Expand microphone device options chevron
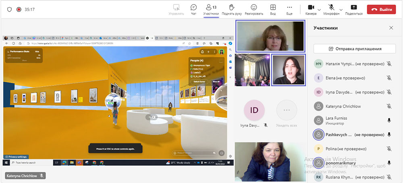 (341, 10)
